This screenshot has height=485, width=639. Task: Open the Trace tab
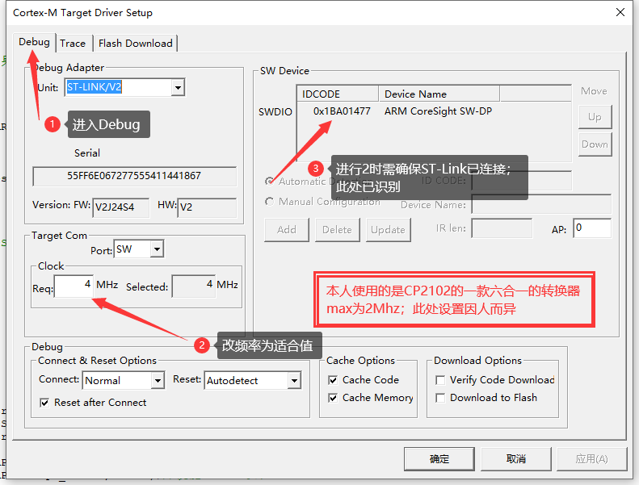point(73,44)
